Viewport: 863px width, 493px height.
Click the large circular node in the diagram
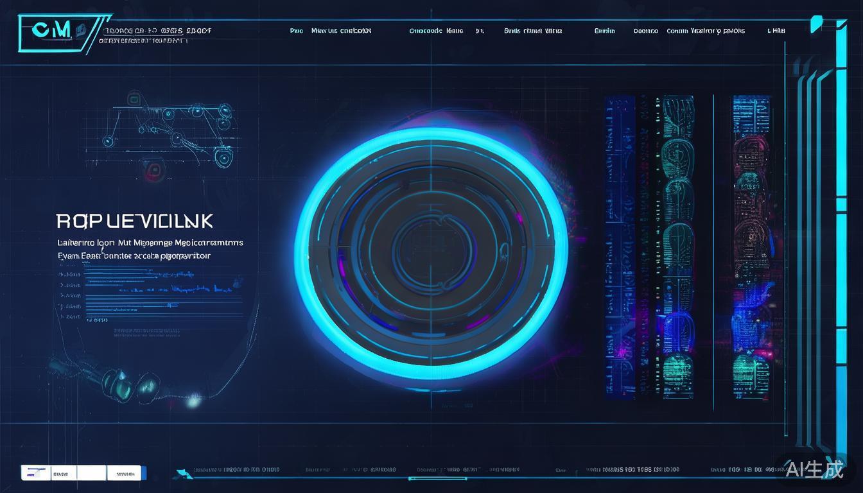coord(223,157)
